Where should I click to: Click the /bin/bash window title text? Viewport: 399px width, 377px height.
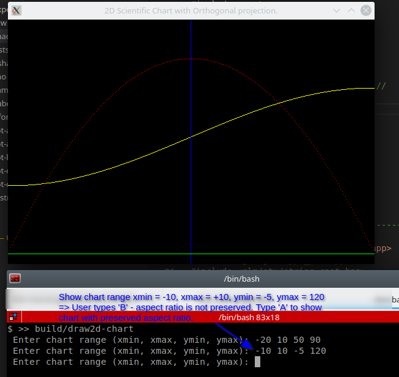241,279
